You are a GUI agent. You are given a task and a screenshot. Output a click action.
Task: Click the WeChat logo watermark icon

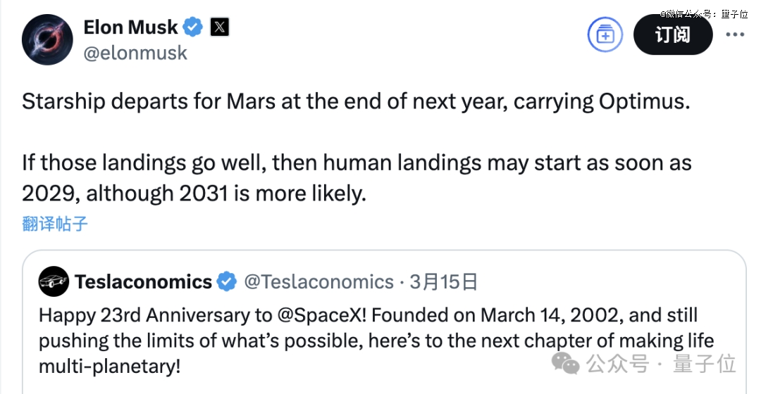pos(565,364)
